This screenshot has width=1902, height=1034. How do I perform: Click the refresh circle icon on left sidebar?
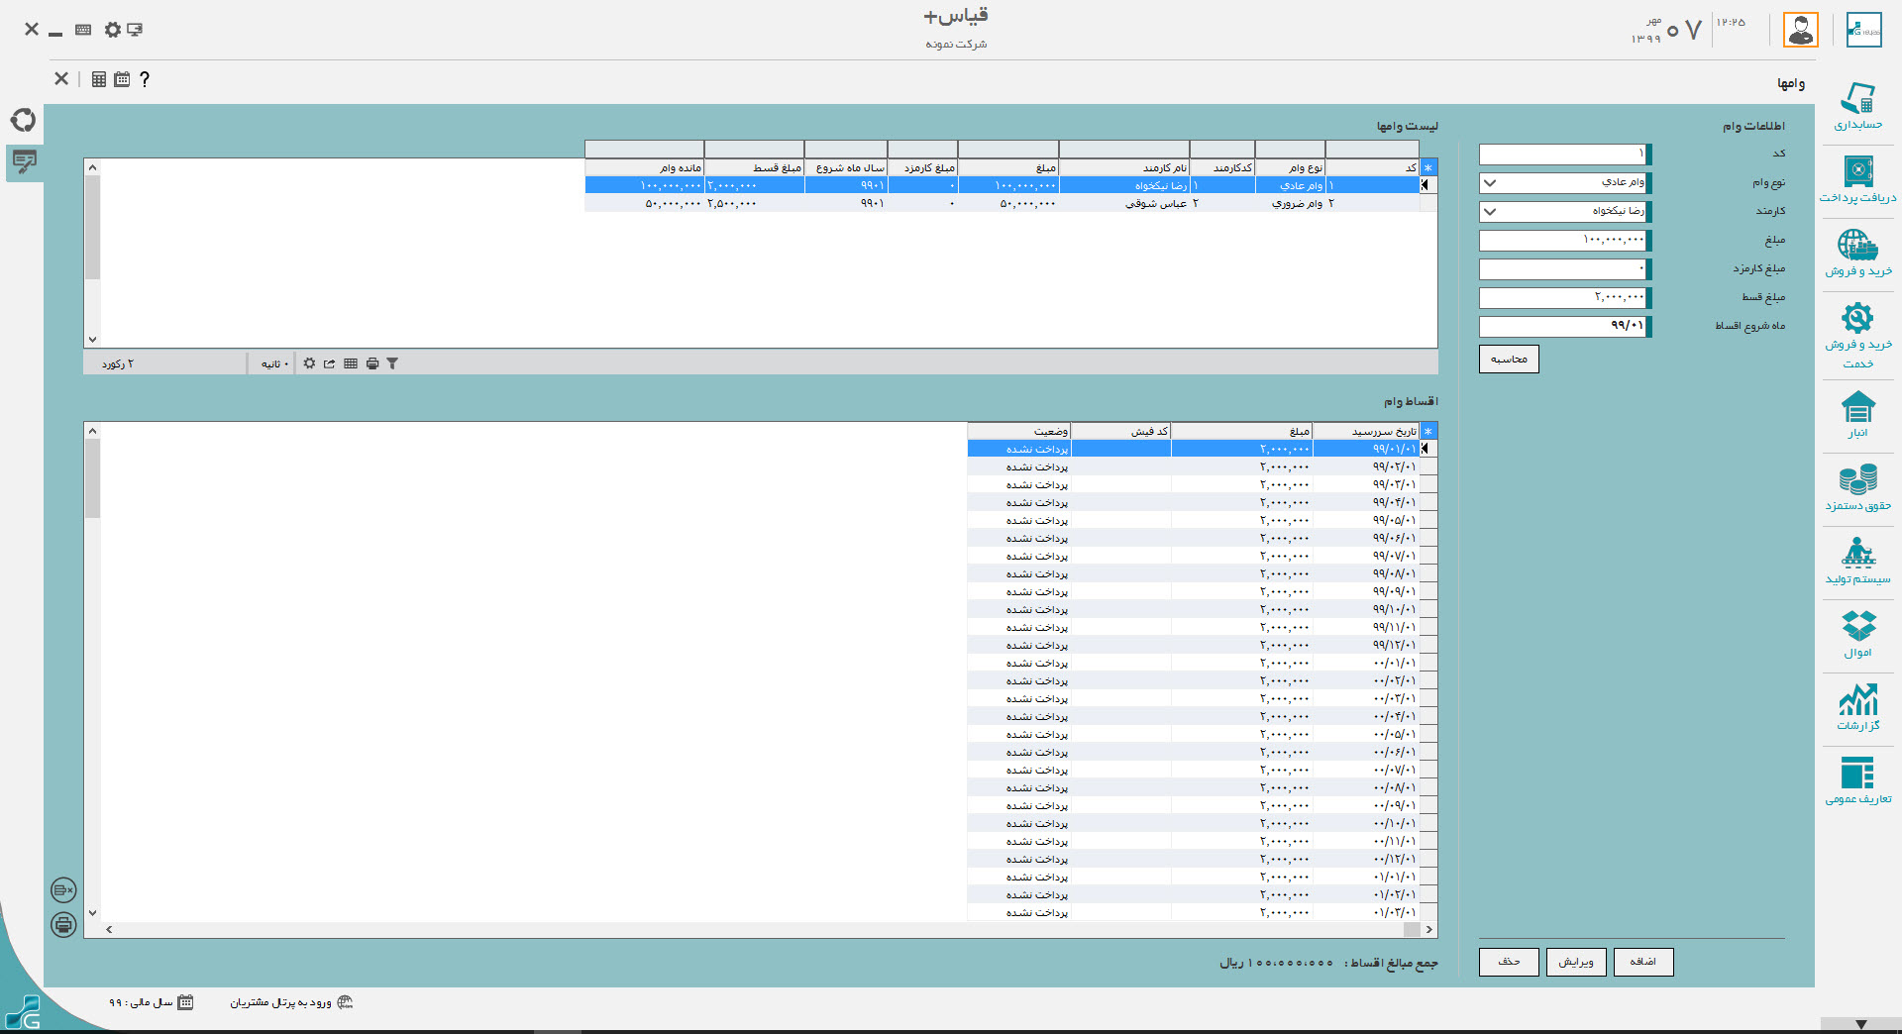[24, 120]
